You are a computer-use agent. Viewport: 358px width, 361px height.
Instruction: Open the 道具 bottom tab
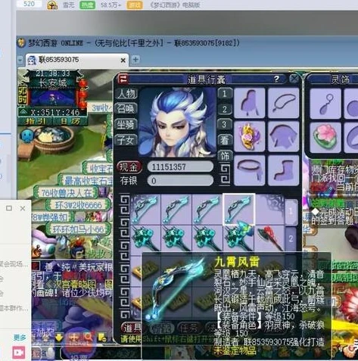[132, 328]
